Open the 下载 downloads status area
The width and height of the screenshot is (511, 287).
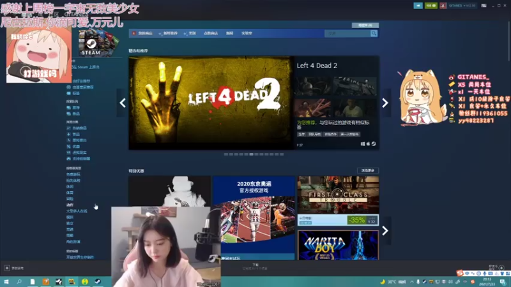point(255,267)
